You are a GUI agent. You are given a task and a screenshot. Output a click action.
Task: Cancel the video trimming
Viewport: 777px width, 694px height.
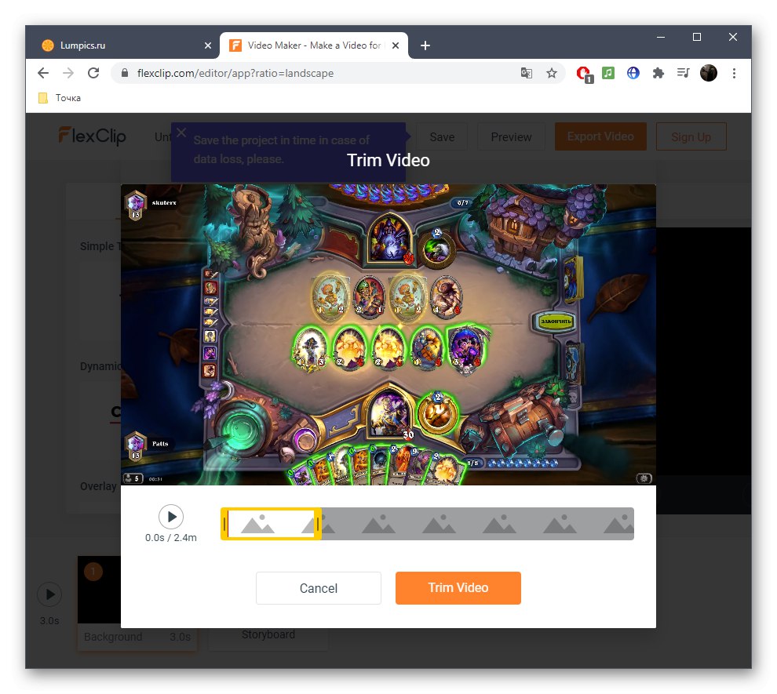(x=319, y=587)
